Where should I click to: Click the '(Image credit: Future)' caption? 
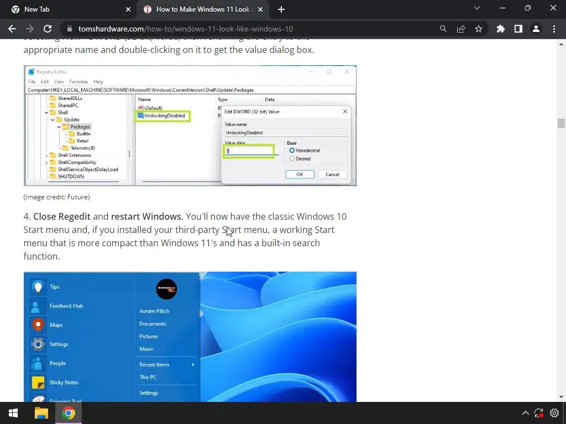point(57,197)
